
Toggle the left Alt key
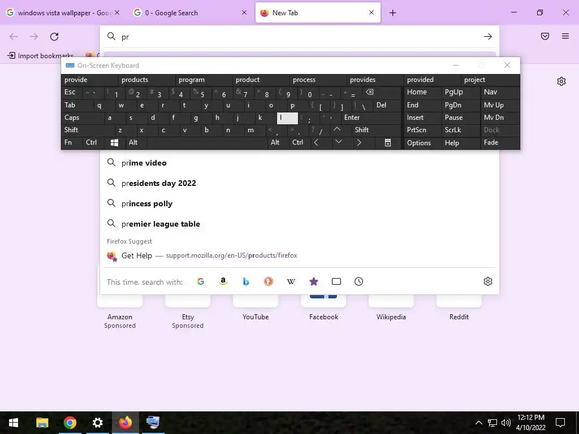click(136, 143)
